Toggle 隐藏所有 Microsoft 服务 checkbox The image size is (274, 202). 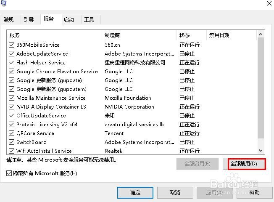[9, 173]
